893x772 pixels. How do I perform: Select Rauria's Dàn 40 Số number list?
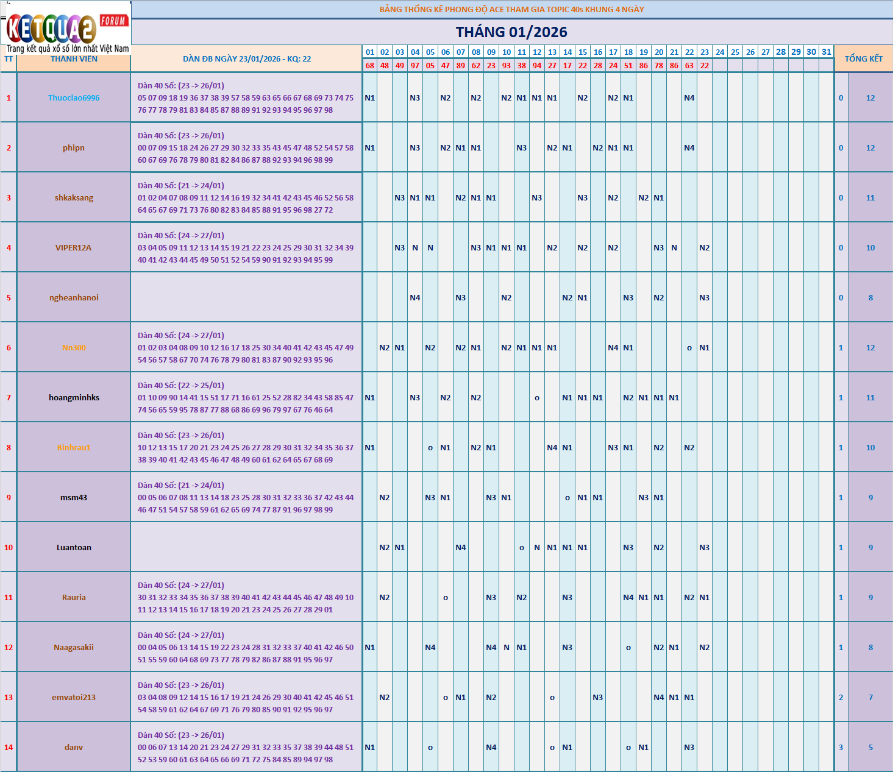[x=245, y=598]
